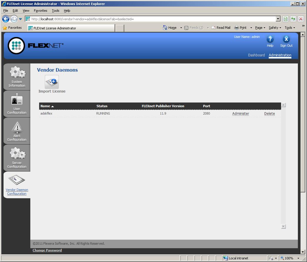Expand Print button dropdown arrow
Viewport: 307px width, 262px height.
(x=251, y=28)
